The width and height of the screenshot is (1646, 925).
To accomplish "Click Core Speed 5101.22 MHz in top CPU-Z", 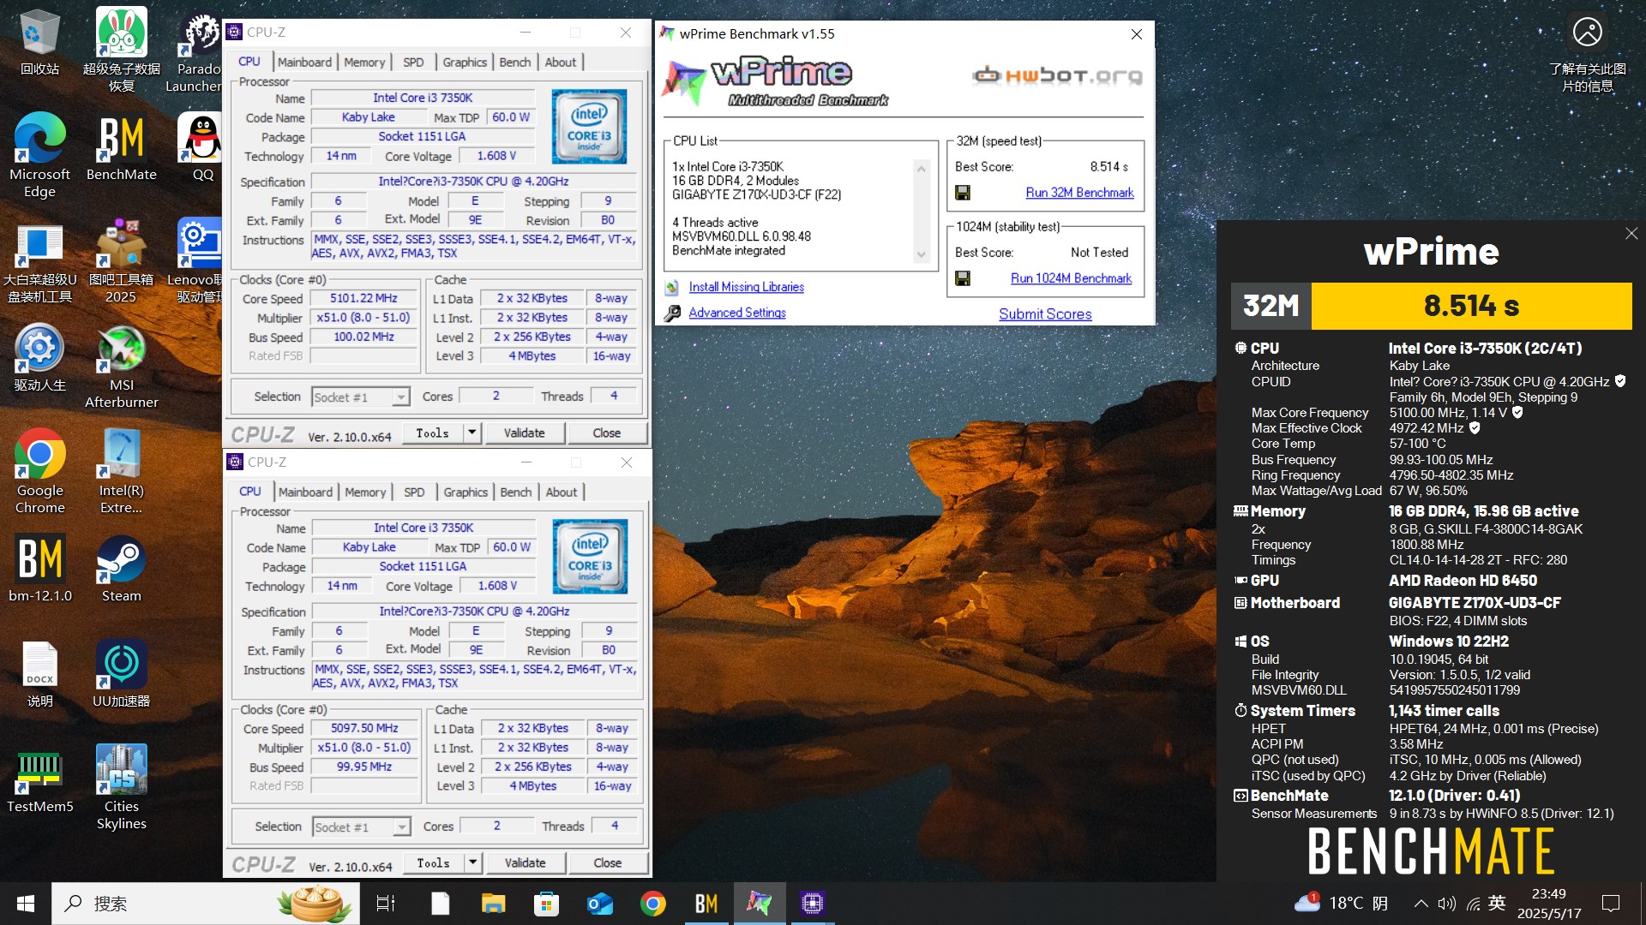I will [x=363, y=298].
